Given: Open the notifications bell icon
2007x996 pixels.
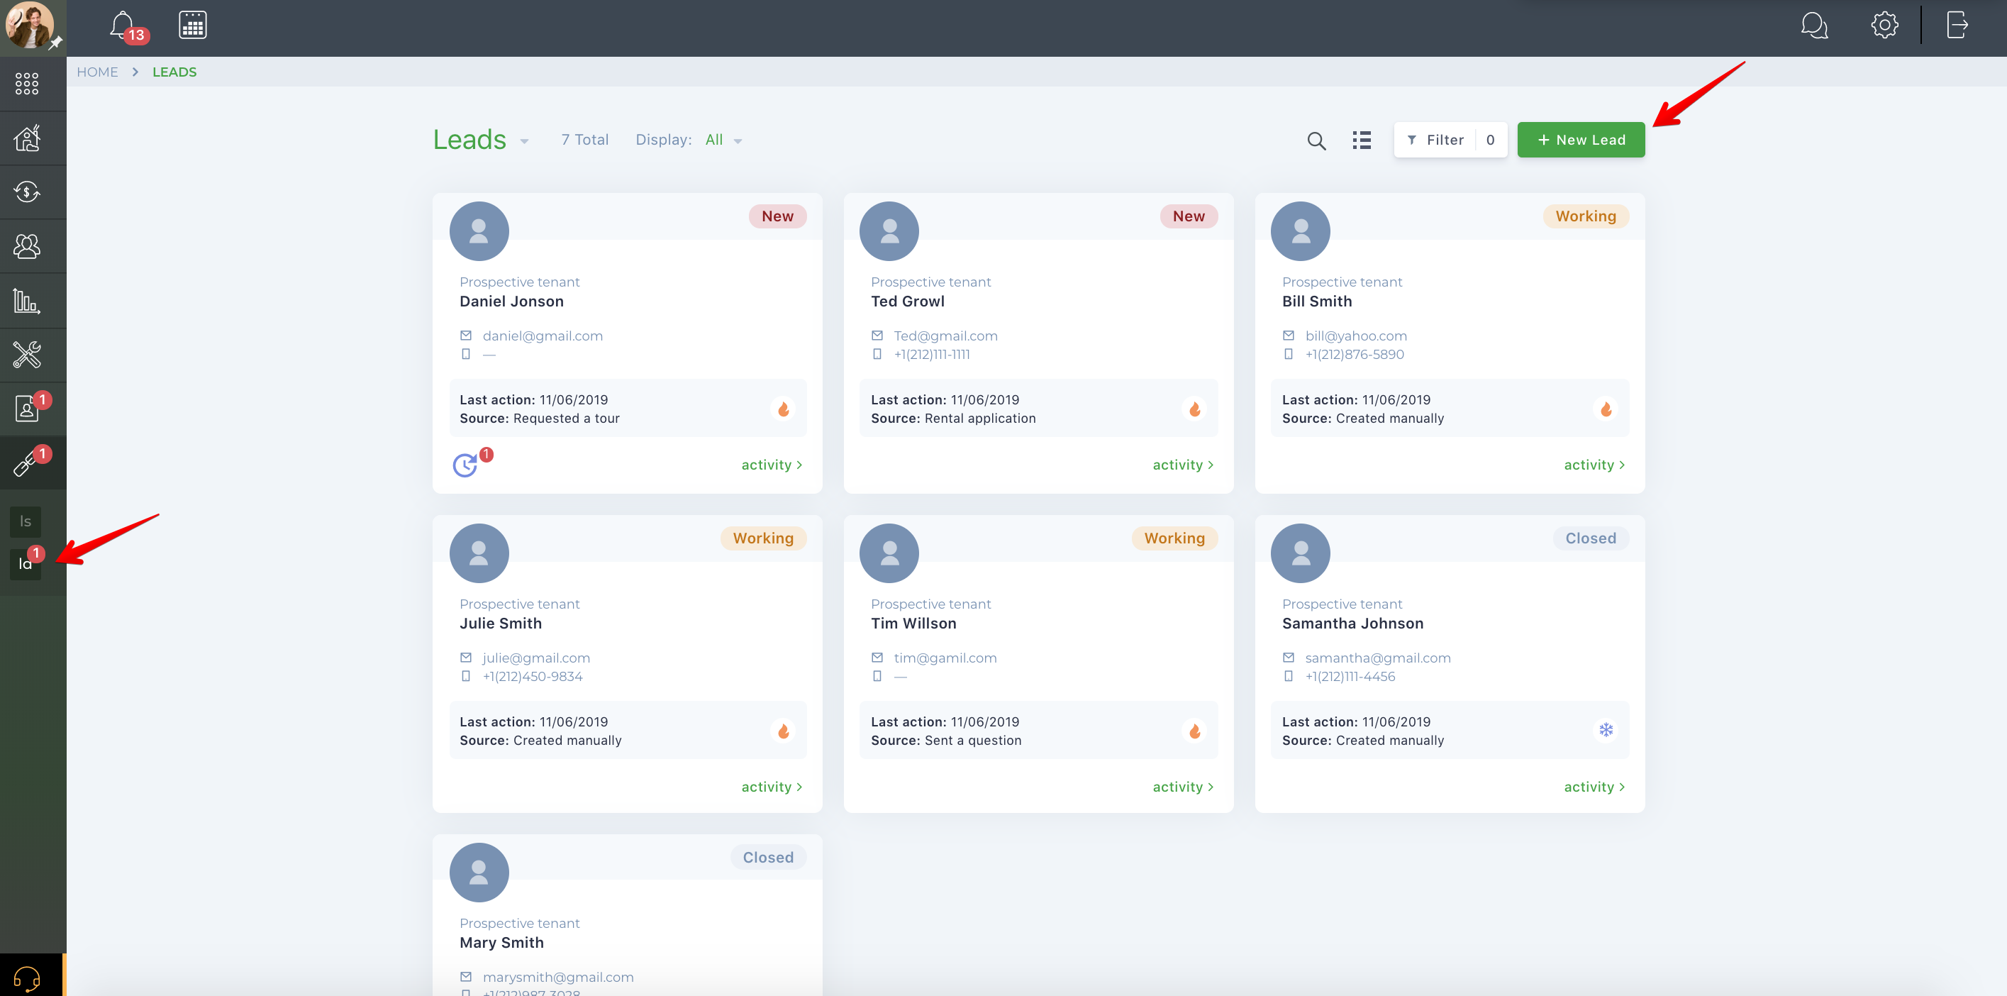Looking at the screenshot, I should (122, 26).
